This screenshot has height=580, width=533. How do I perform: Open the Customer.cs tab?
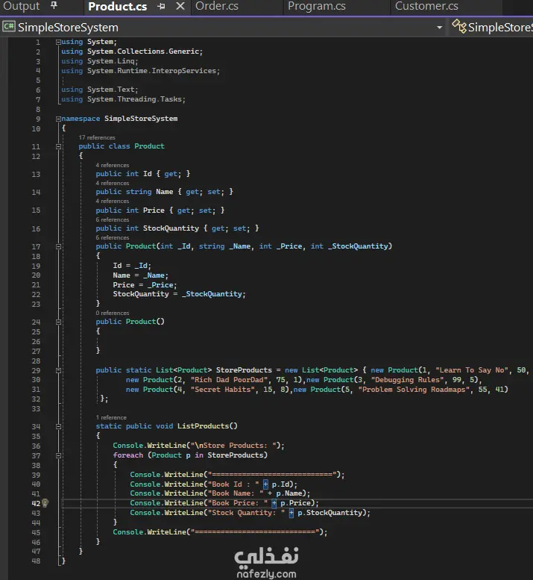[426, 6]
